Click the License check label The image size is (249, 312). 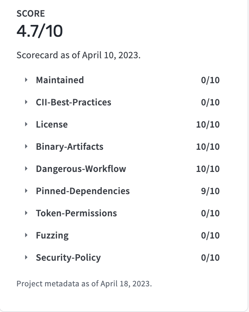52,124
